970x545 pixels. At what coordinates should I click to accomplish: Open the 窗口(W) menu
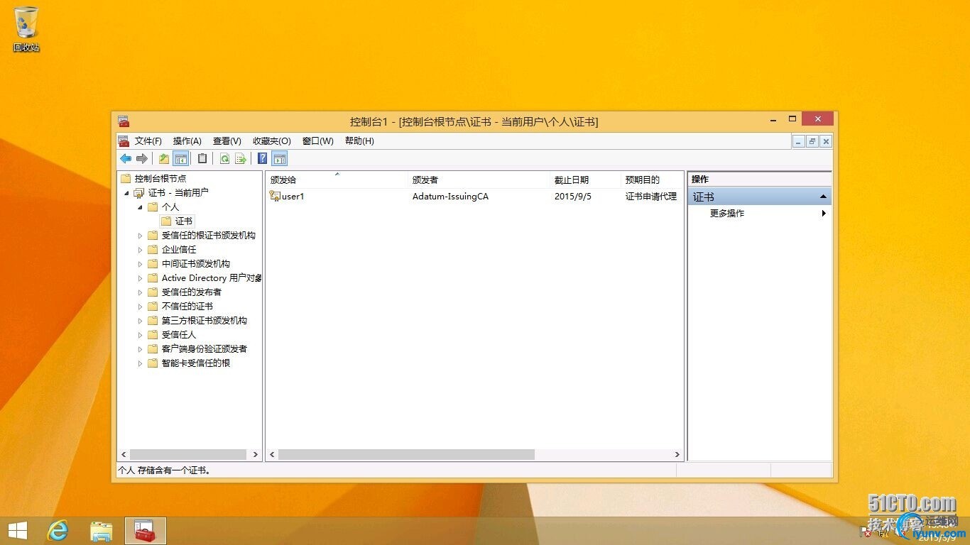pos(318,141)
